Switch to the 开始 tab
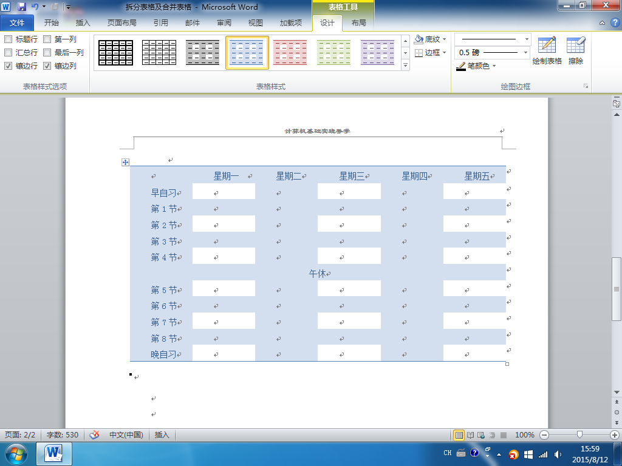The image size is (622, 466). 51,23
